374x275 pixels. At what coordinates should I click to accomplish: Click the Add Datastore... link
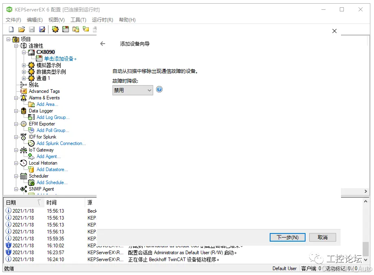[52, 169]
